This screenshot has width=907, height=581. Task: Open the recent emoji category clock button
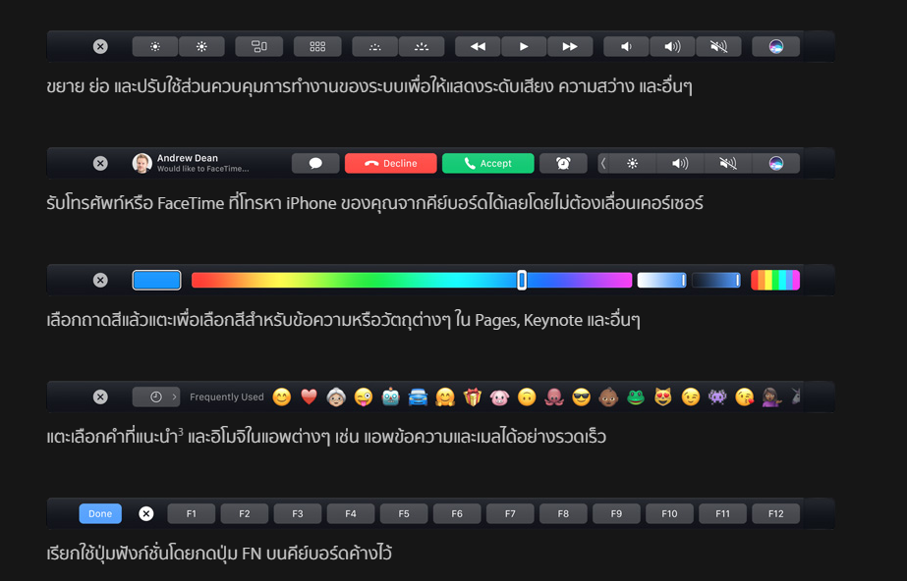(155, 396)
